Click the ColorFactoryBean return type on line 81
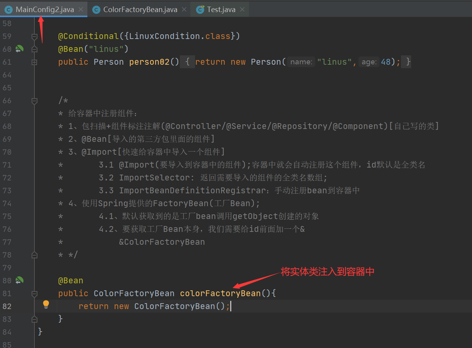Screen dimensions: 472x348 coord(134,293)
